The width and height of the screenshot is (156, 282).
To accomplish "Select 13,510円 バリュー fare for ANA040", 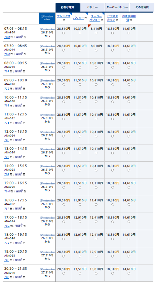I will pos(80,273).
